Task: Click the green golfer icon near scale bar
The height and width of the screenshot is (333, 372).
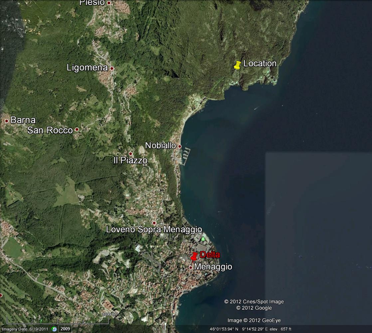Action: point(41,321)
